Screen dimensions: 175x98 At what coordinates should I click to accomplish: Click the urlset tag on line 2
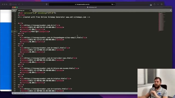tap(21, 15)
